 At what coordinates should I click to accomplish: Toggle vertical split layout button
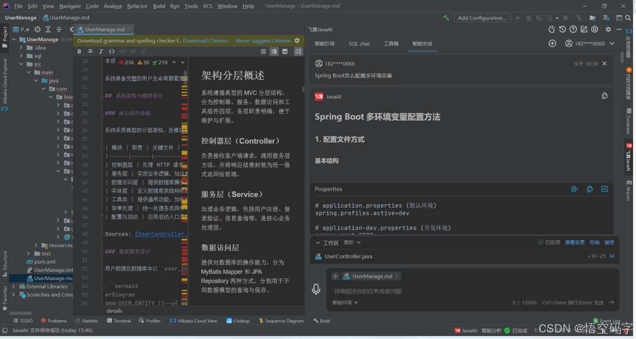[x=298, y=52]
